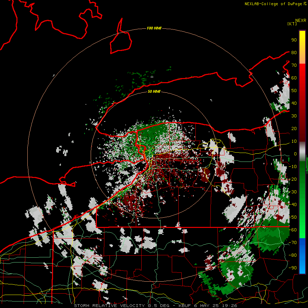Click the -70 scale value
Image resolution: width=308 pixels, height=308 pixels.
pos(293,243)
